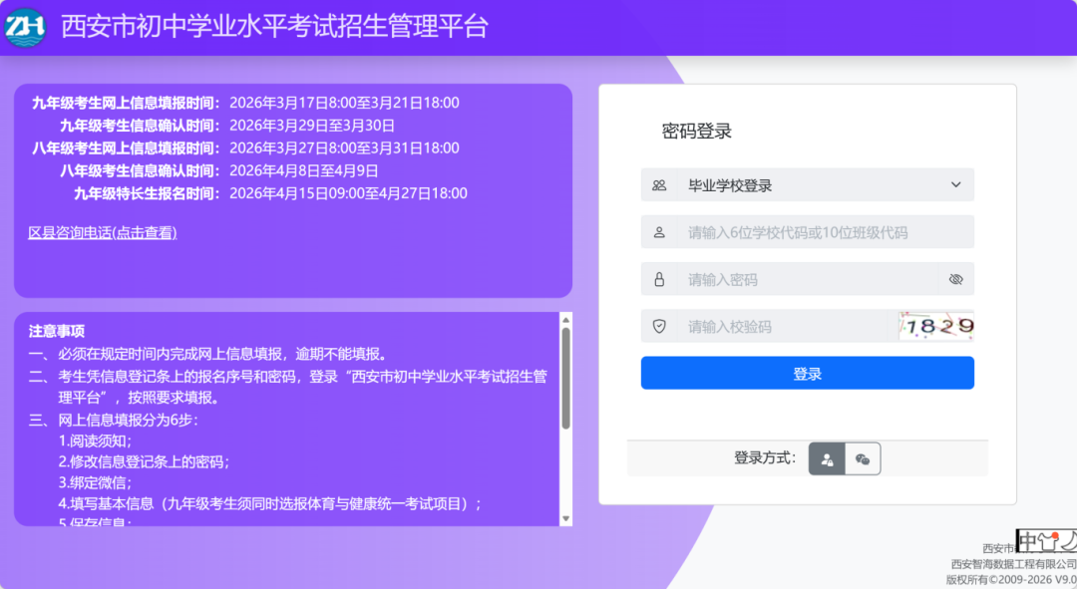Click step 4.填写基本信息 text
Viewport: 1077px width, 589px height.
(x=270, y=504)
